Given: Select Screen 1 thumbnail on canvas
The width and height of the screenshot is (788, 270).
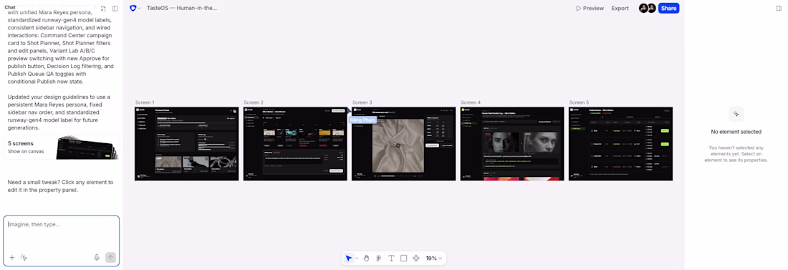Looking at the screenshot, I should click(186, 143).
